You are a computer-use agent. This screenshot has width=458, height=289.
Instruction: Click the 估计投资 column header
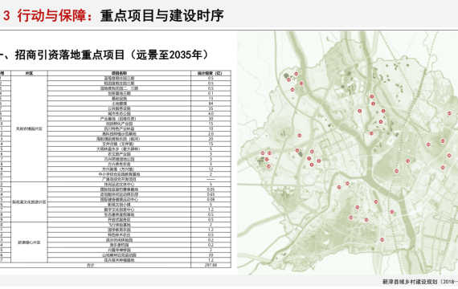tap(211, 73)
